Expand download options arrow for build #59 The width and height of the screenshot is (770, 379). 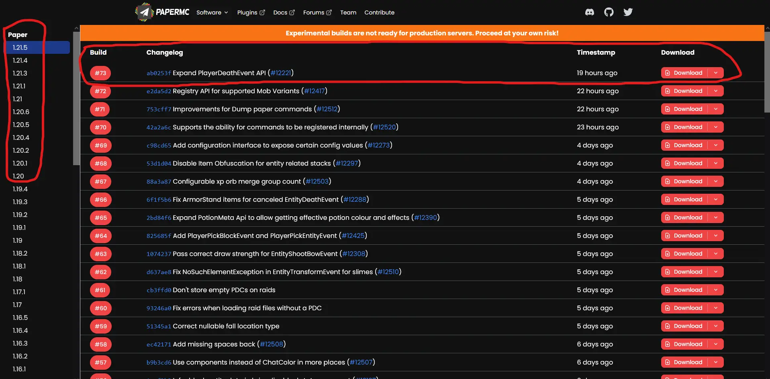coord(716,326)
